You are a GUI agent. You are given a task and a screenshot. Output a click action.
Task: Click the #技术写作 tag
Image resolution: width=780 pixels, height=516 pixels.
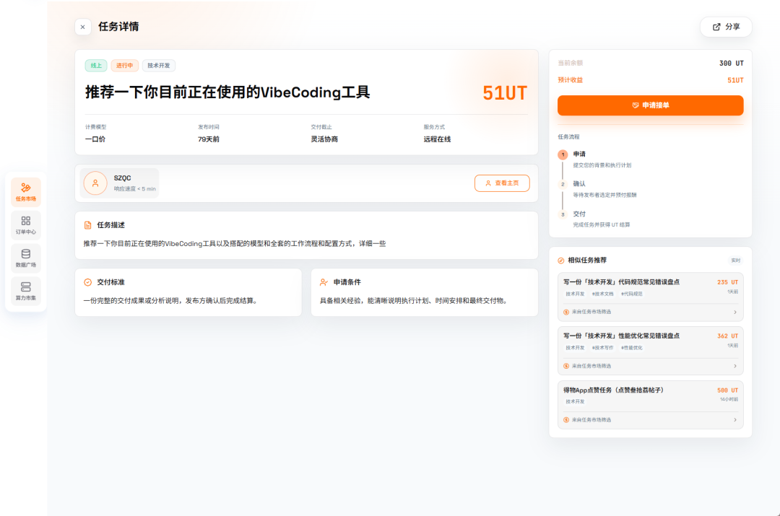602,348
